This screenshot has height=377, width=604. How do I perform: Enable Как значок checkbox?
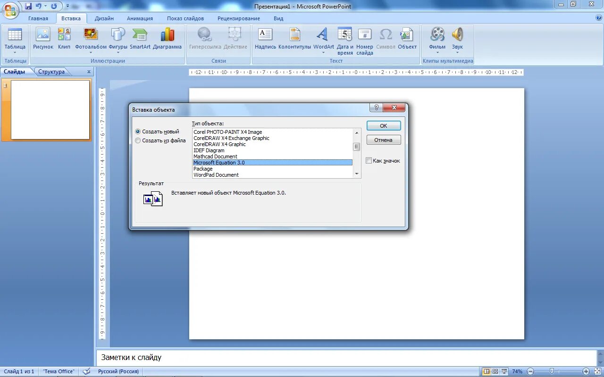click(x=369, y=161)
